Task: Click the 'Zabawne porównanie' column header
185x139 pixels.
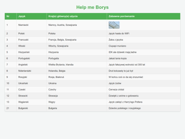Action: (x=144, y=16)
